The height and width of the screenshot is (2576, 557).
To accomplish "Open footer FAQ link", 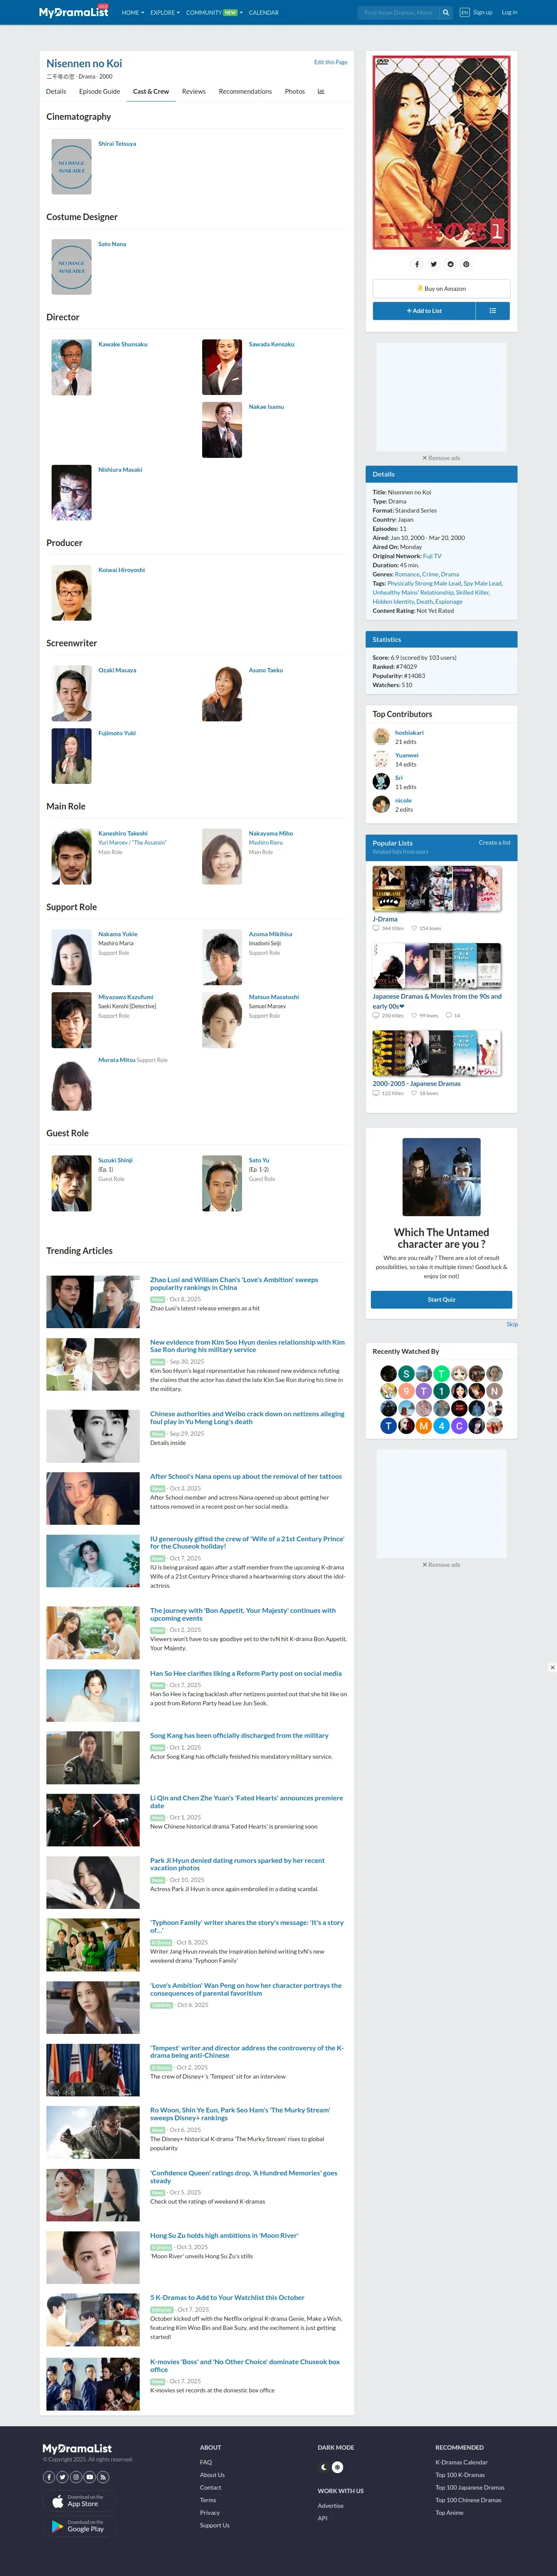I will coord(206,2462).
